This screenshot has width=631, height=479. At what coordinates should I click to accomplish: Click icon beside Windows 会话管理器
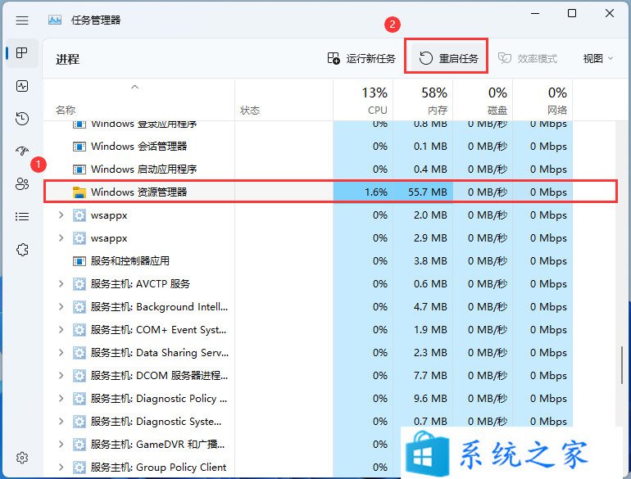79,147
